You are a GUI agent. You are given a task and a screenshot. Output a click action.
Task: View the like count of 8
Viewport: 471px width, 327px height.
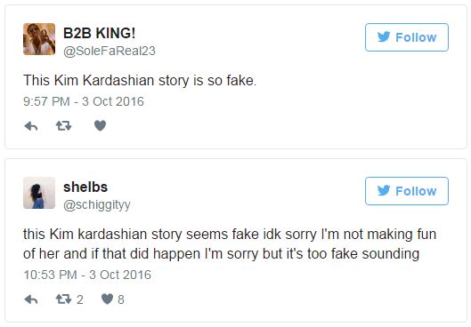121,299
